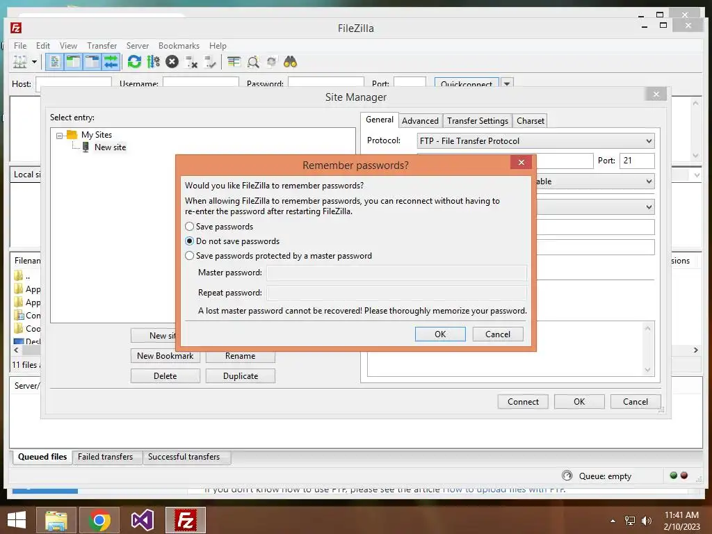
Task: Click the green activity LED indicator
Action: 673,476
